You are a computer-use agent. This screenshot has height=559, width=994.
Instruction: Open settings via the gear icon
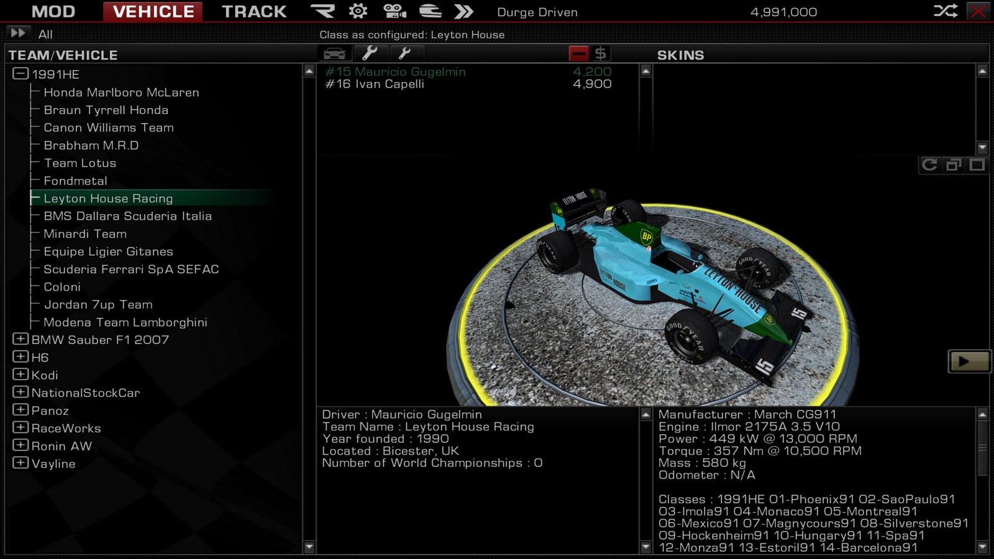coord(358,11)
